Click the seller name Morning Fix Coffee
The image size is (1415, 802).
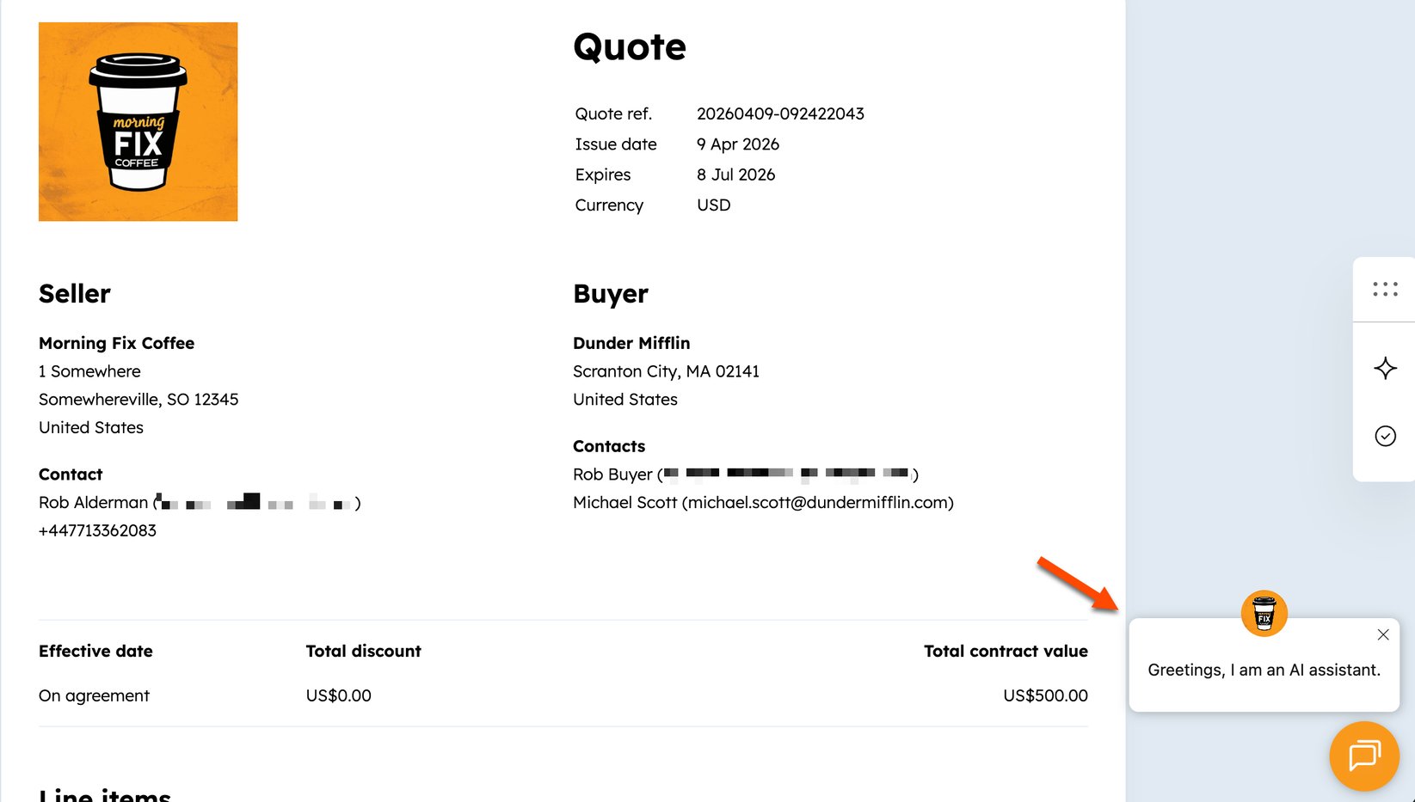pos(116,343)
